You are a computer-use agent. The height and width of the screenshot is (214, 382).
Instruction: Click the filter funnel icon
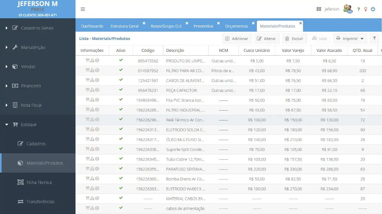[374, 38]
